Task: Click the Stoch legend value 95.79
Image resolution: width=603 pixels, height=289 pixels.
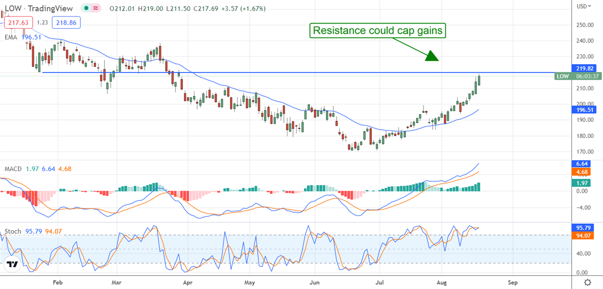Action: point(33,231)
